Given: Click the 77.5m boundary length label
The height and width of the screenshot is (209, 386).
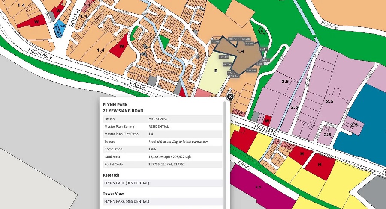Looking at the screenshot, I should tap(215, 42).
